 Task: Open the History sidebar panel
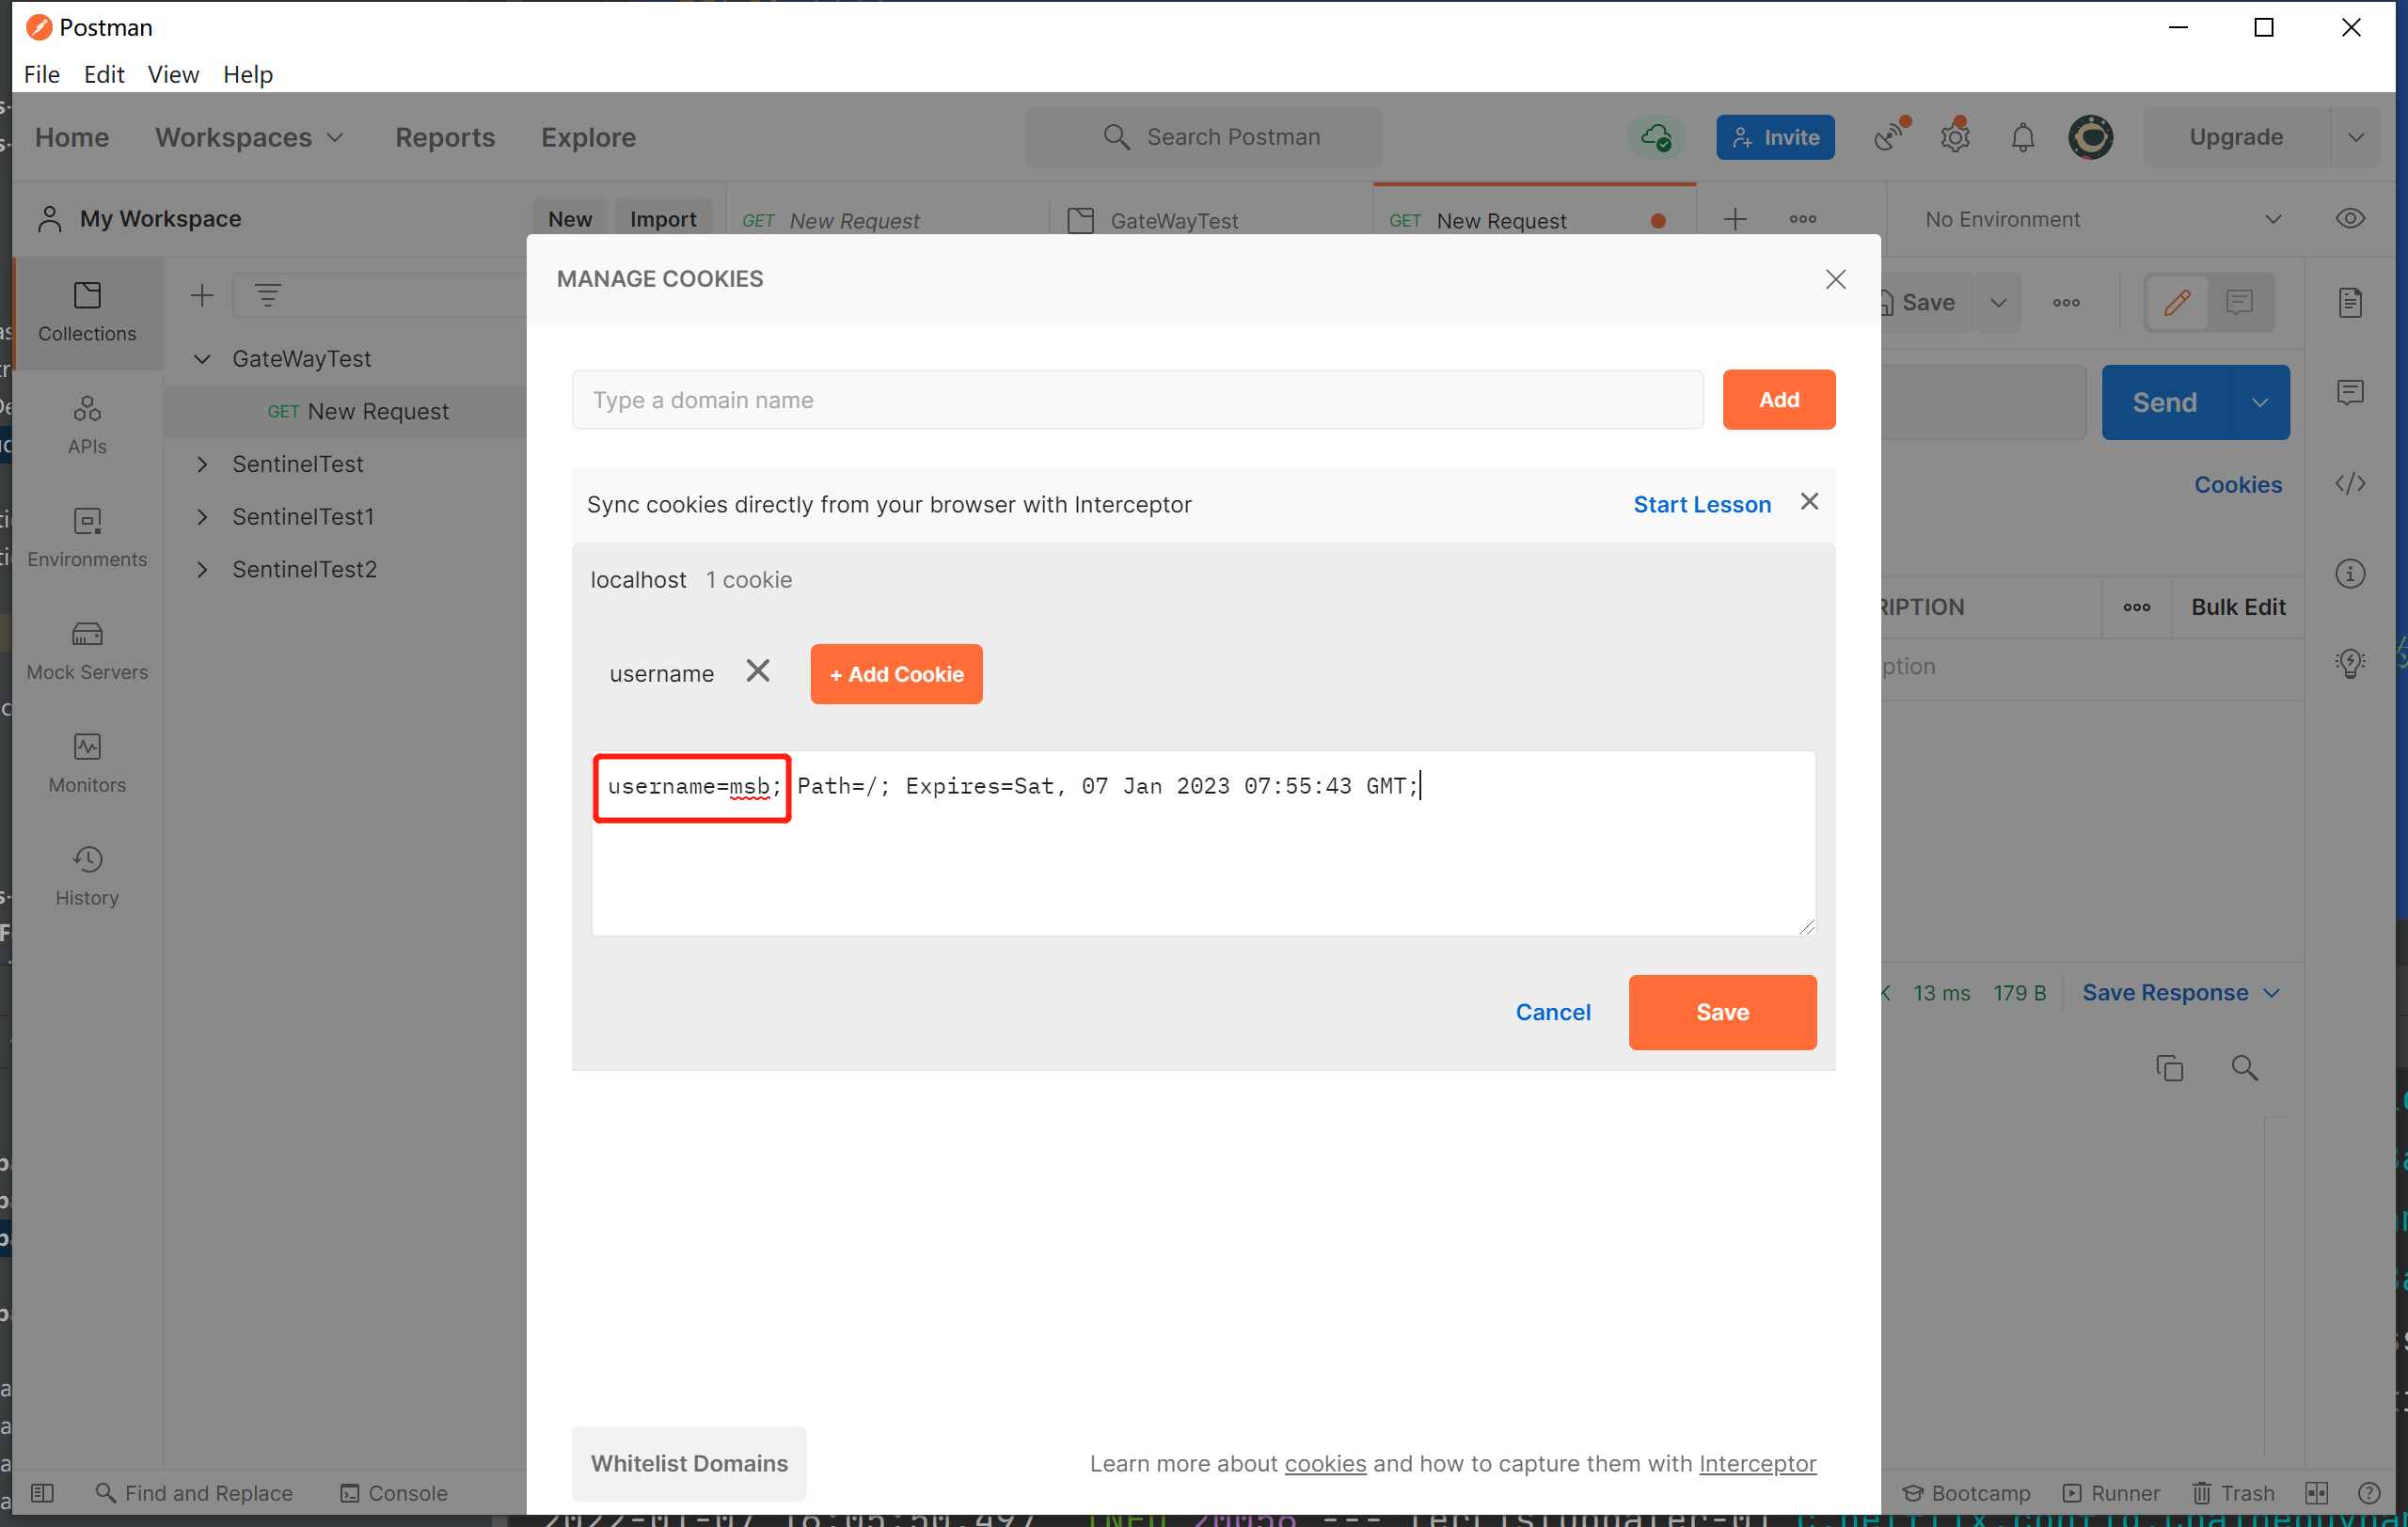[x=87, y=876]
